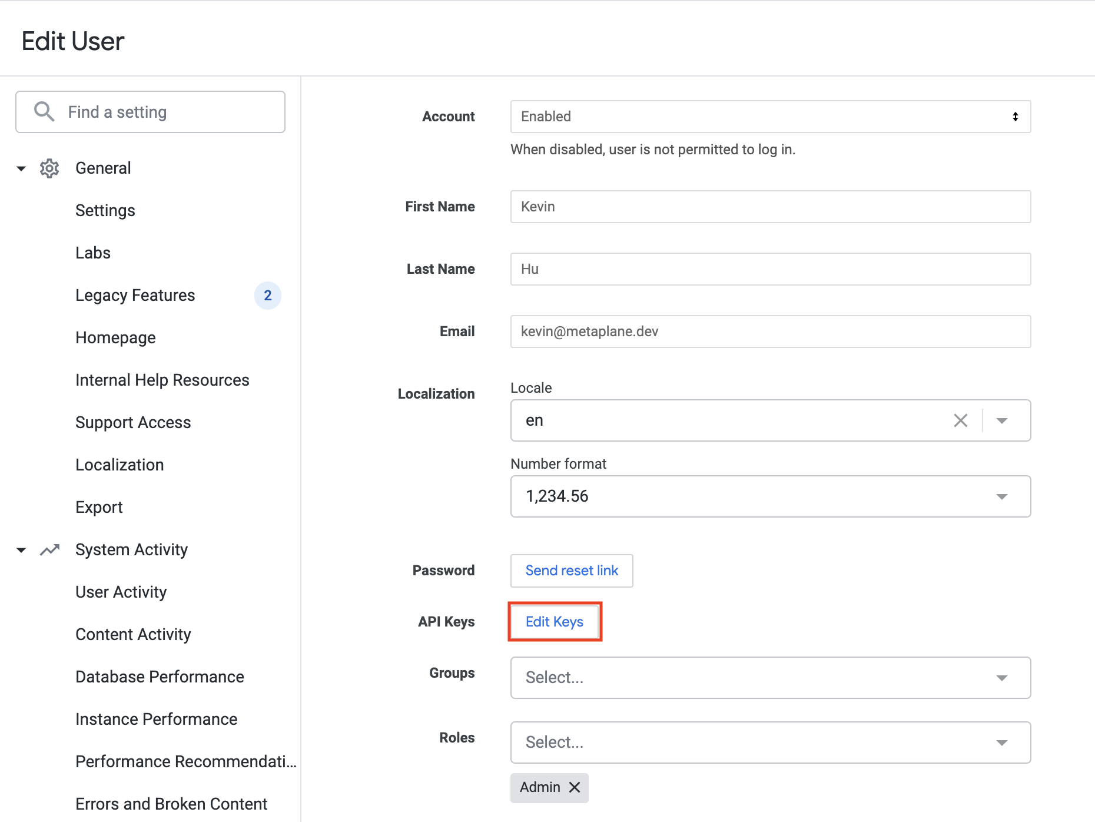Remove the Admin role tag
The image size is (1095, 822).
click(575, 787)
